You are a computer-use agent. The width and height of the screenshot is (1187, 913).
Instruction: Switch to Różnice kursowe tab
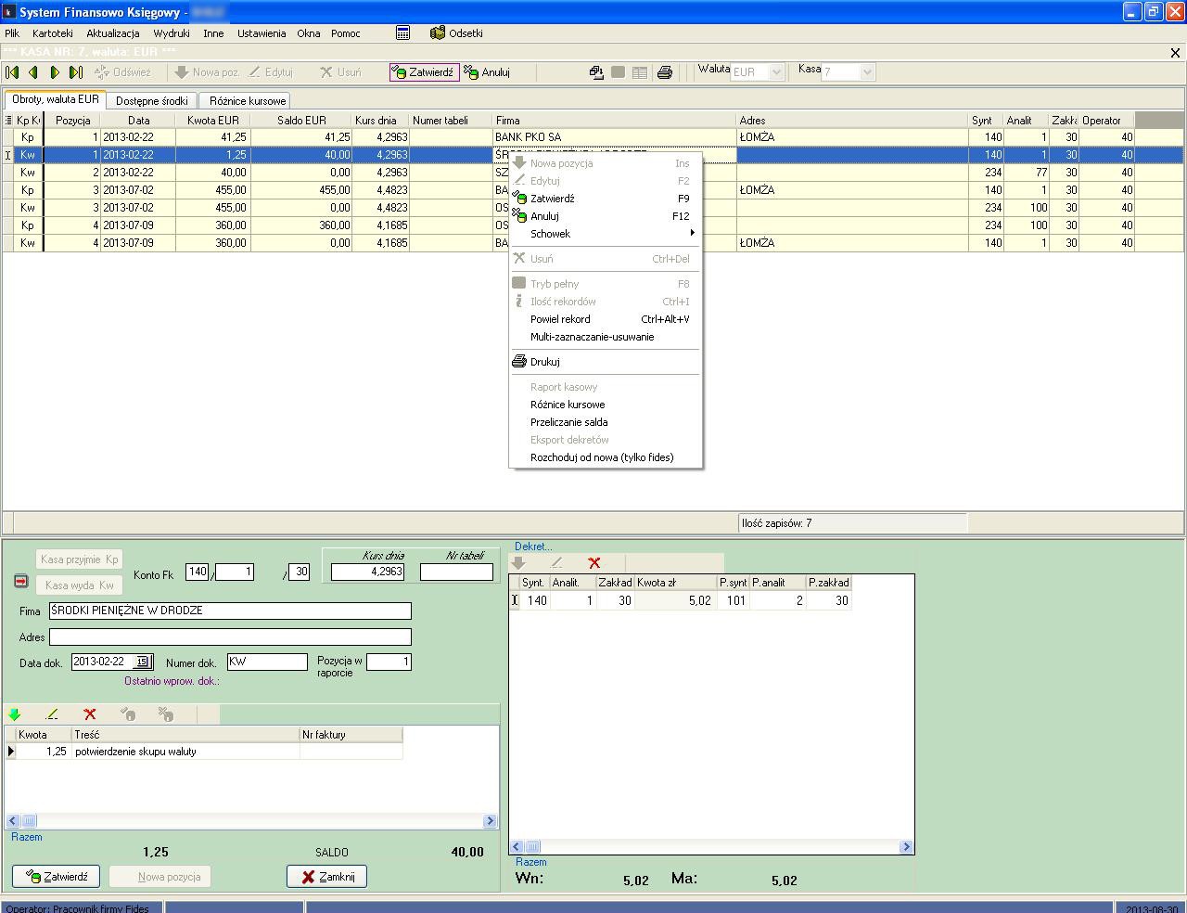click(x=248, y=100)
